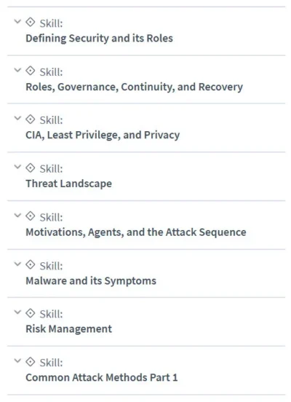
Task: Expand the Defining Security and its Roles chevron
Action: click(17, 21)
